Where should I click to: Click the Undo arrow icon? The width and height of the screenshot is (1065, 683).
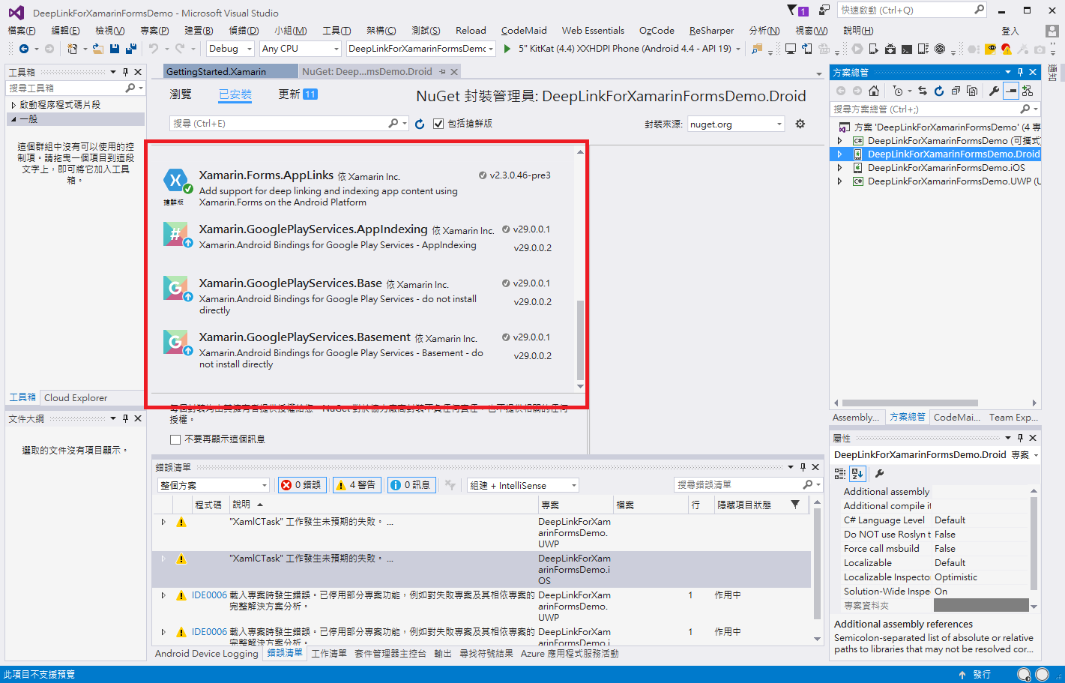(154, 49)
